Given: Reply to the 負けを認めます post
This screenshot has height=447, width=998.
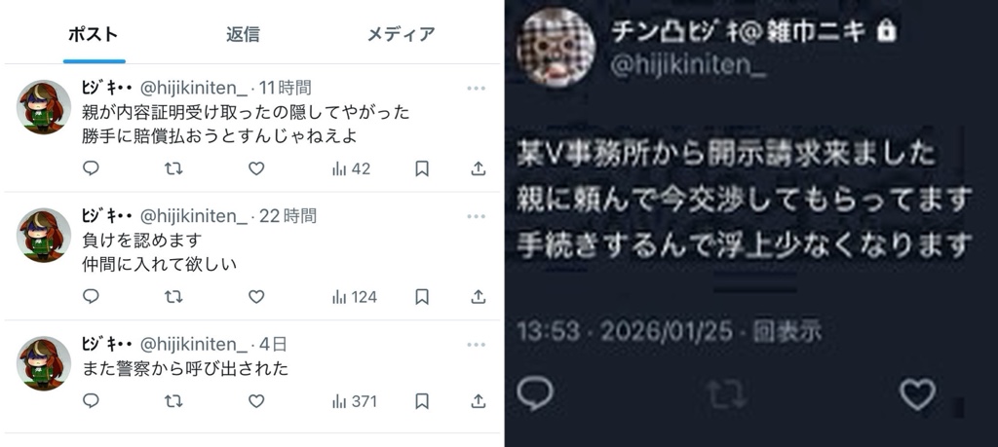Looking at the screenshot, I should pyautogui.click(x=91, y=297).
